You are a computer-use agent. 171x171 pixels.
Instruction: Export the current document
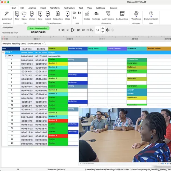(48, 14)
